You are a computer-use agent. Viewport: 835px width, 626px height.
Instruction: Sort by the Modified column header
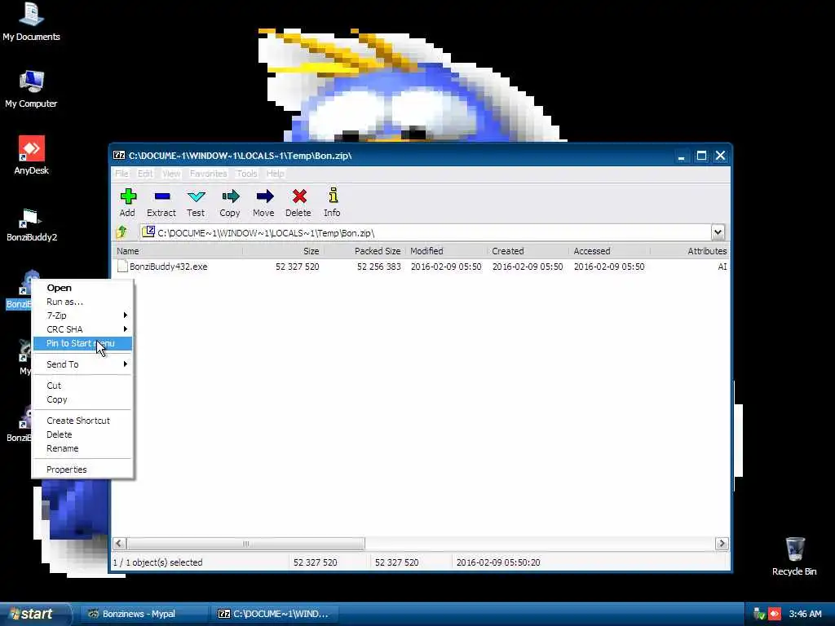[446, 251]
